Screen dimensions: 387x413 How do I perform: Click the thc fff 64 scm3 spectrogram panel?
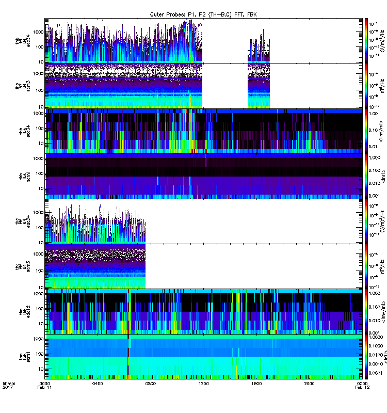coord(203,266)
